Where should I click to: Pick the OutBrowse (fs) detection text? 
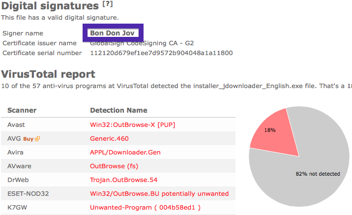click(x=114, y=166)
